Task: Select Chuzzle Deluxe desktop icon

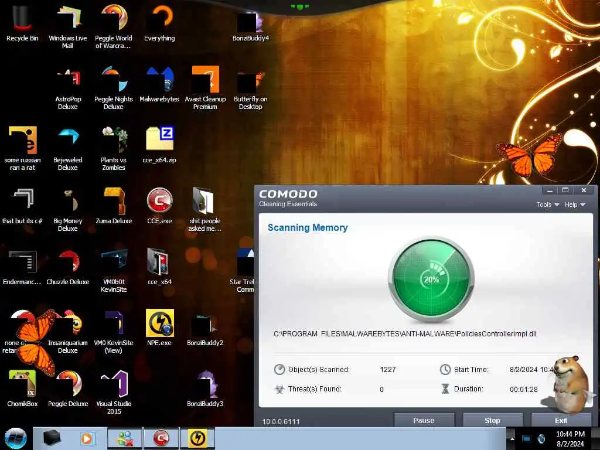Action: [68, 267]
